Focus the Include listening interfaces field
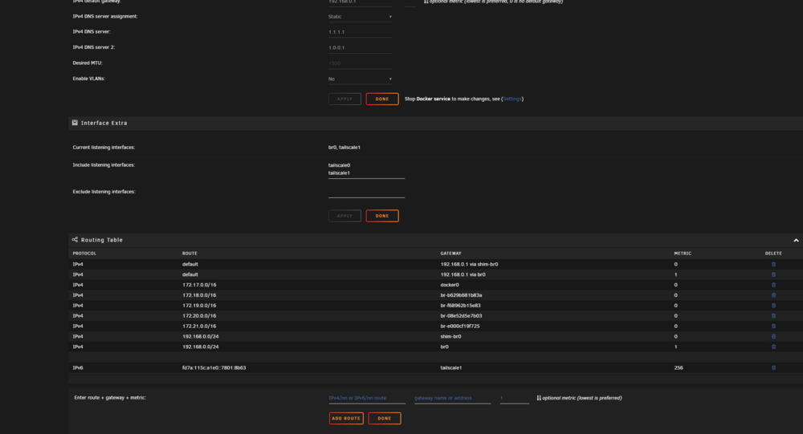This screenshot has height=434, width=803. [x=366, y=169]
